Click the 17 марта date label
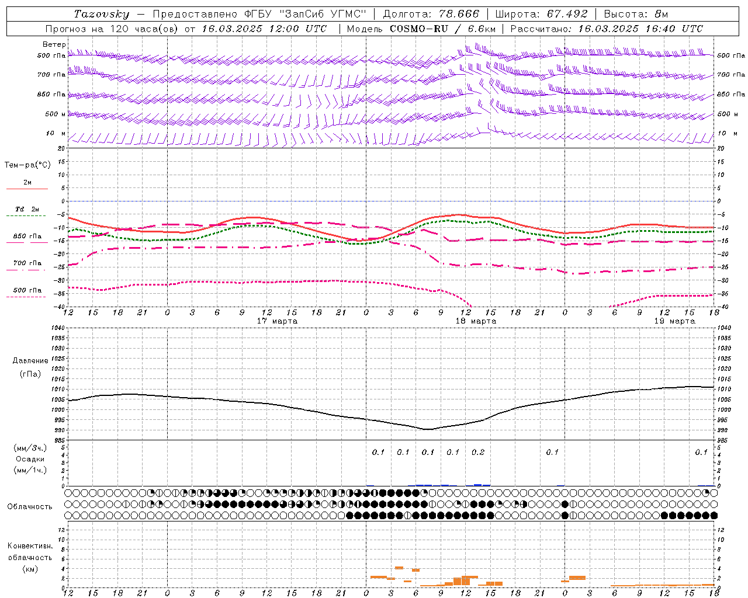Image resolution: width=748 pixels, height=598 pixels. [x=277, y=321]
